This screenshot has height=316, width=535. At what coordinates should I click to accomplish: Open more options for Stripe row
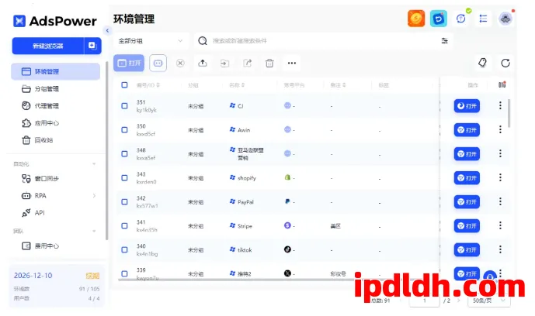[500, 225]
